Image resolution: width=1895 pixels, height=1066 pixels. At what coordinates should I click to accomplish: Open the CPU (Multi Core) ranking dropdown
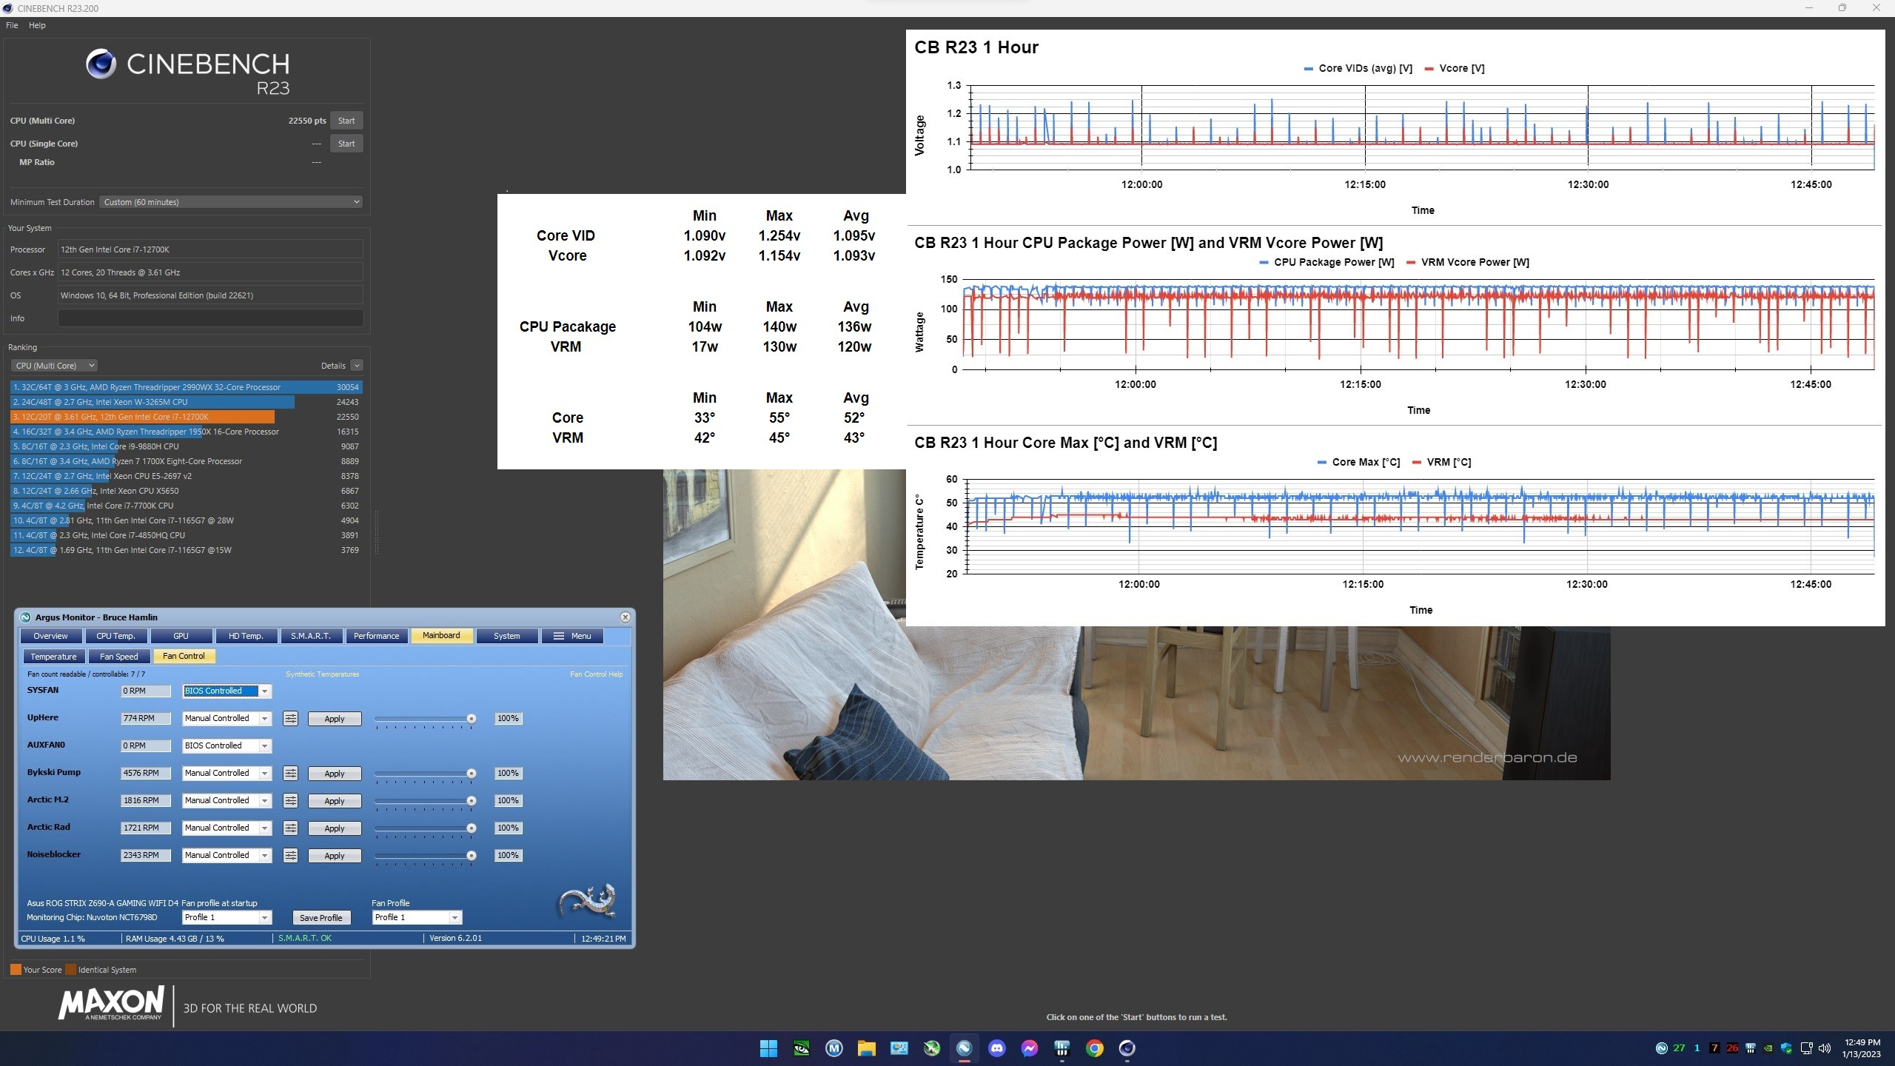point(55,366)
